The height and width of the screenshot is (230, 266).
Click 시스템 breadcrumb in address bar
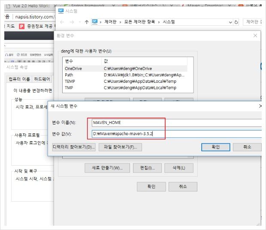169,22
